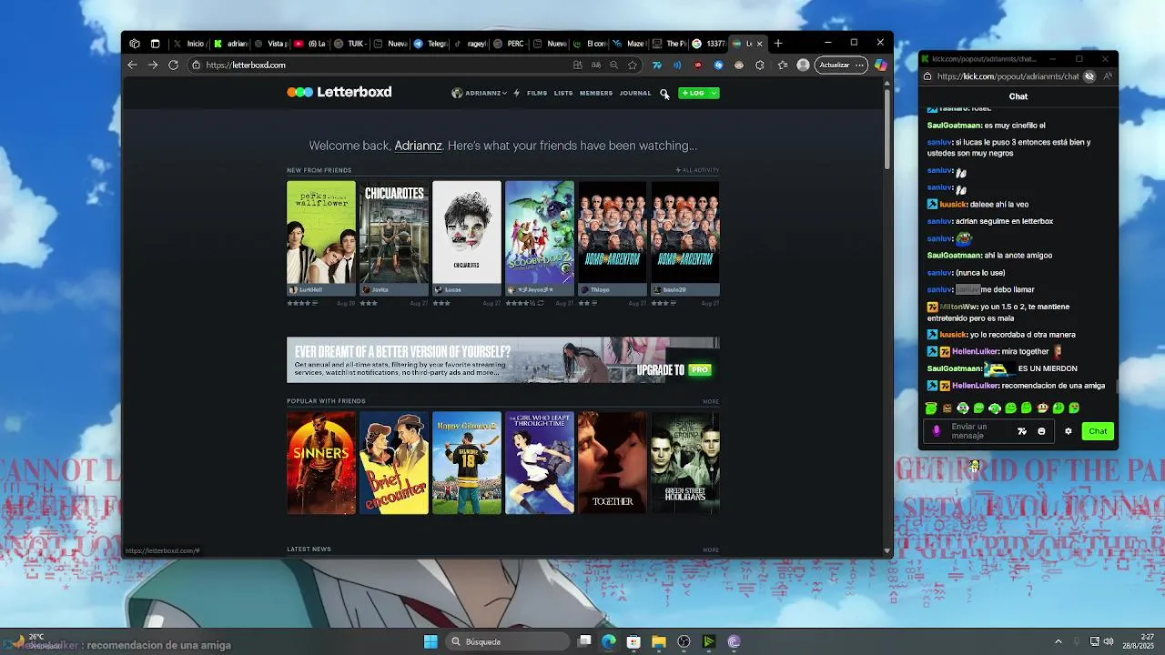Open the vertical tabs icon in the title bar
The height and width of the screenshot is (655, 1165).
click(155, 43)
